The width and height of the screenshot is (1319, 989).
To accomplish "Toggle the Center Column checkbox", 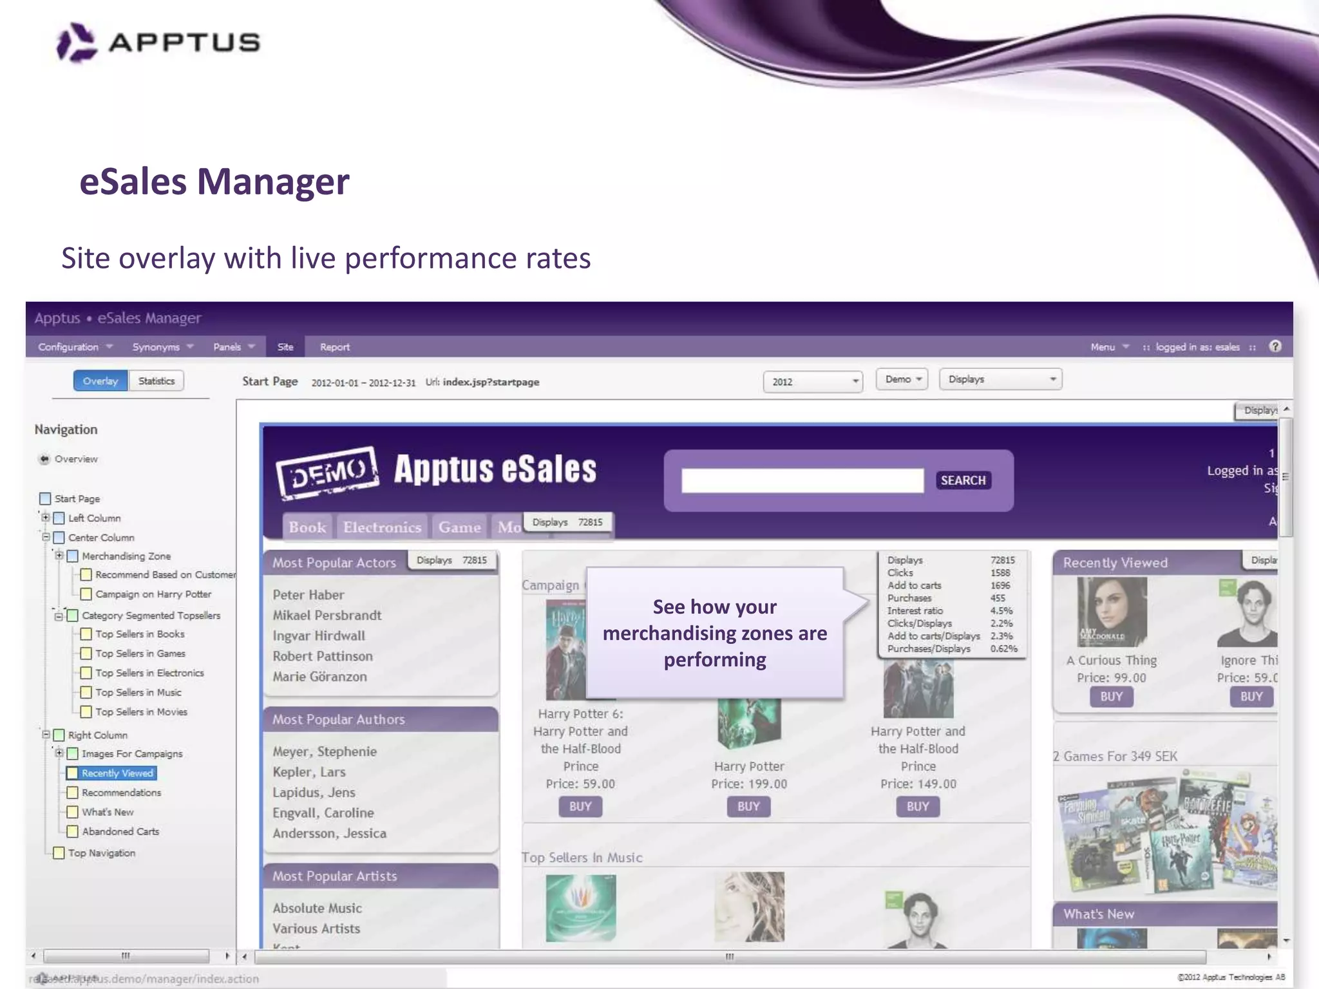I will tap(59, 537).
